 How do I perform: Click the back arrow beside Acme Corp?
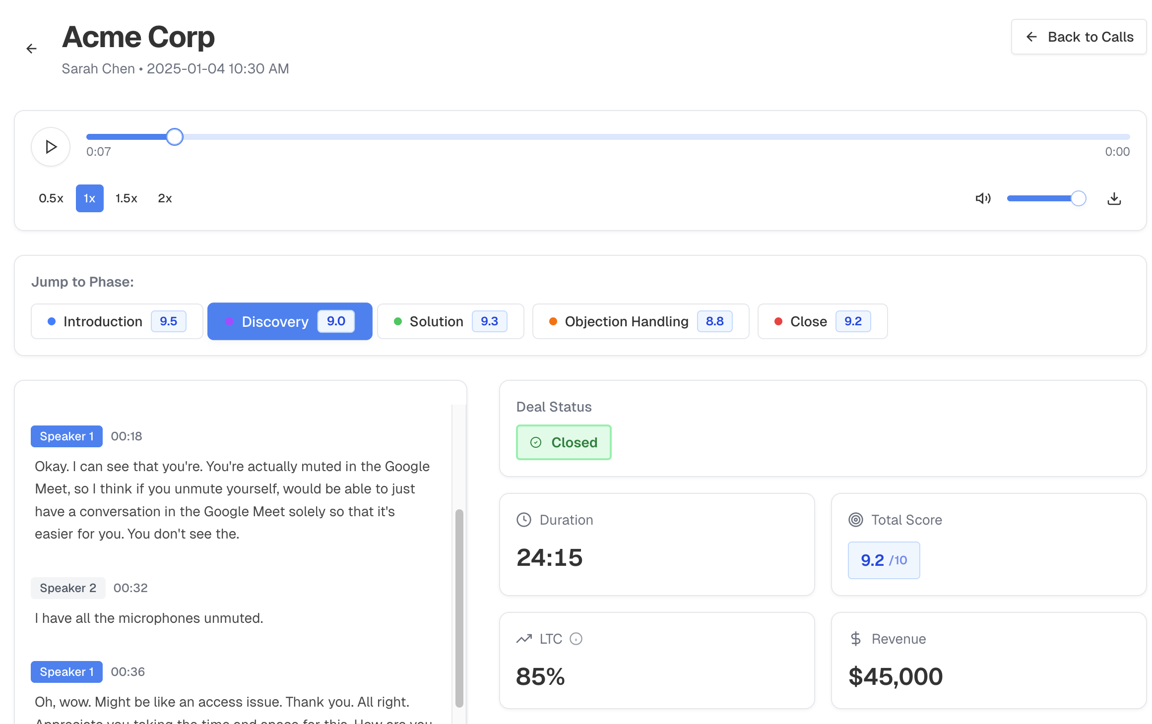[x=31, y=49]
